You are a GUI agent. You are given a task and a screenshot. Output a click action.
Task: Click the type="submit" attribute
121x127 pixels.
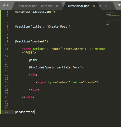(59, 82)
